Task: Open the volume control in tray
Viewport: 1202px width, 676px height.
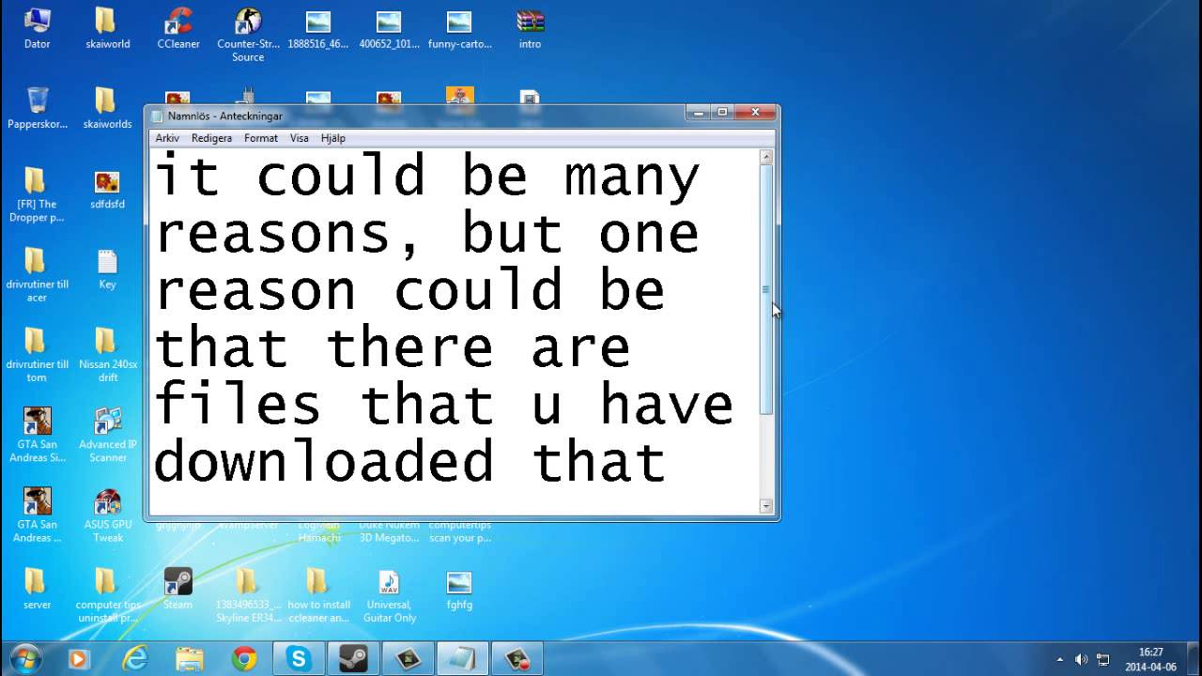Action: point(1082,659)
